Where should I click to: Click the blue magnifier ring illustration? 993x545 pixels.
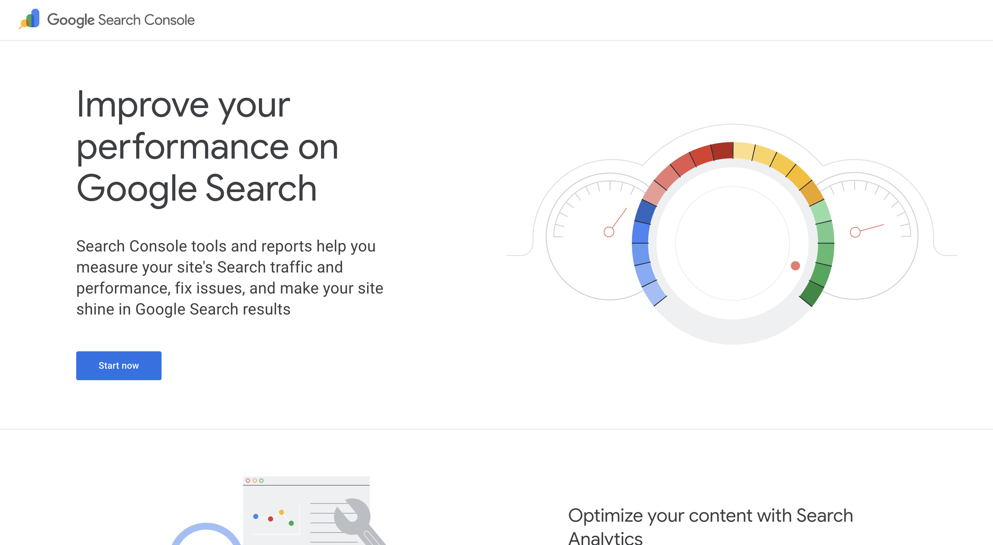[206, 534]
